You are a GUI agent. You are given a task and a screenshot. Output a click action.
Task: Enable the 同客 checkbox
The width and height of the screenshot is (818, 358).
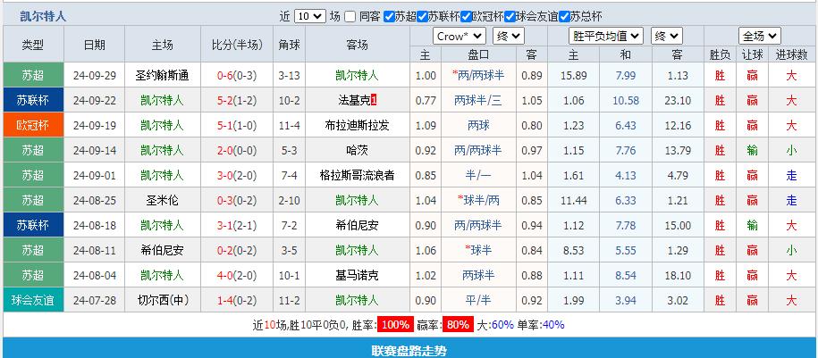pyautogui.click(x=351, y=16)
